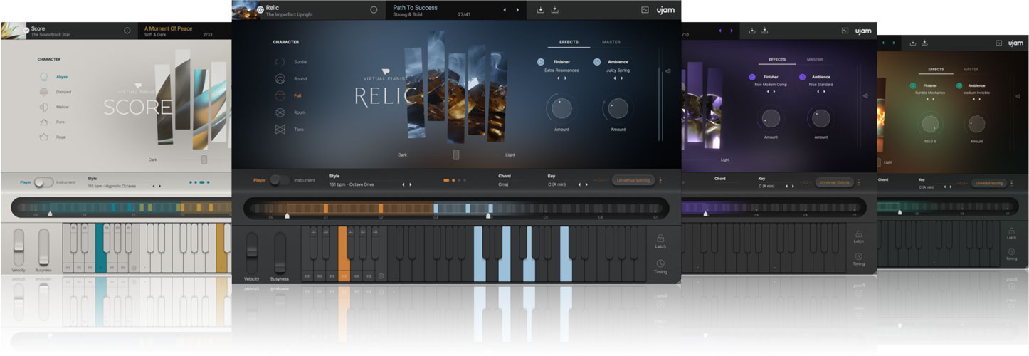Click the ujam logo in Relic window
Screen dimensions: 1029x356
(665, 10)
